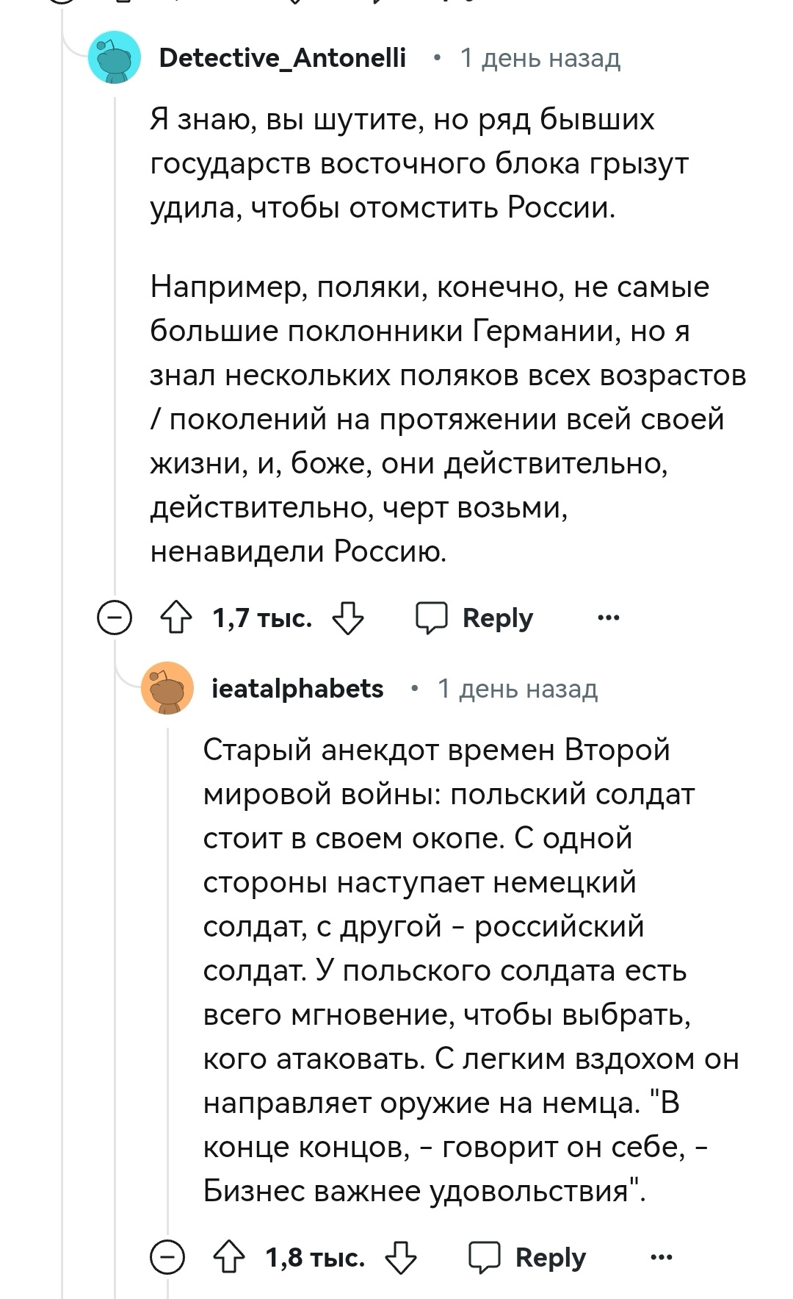Downvote Detective_Antonelli's comment
The width and height of the screenshot is (793, 1299).
348,618
